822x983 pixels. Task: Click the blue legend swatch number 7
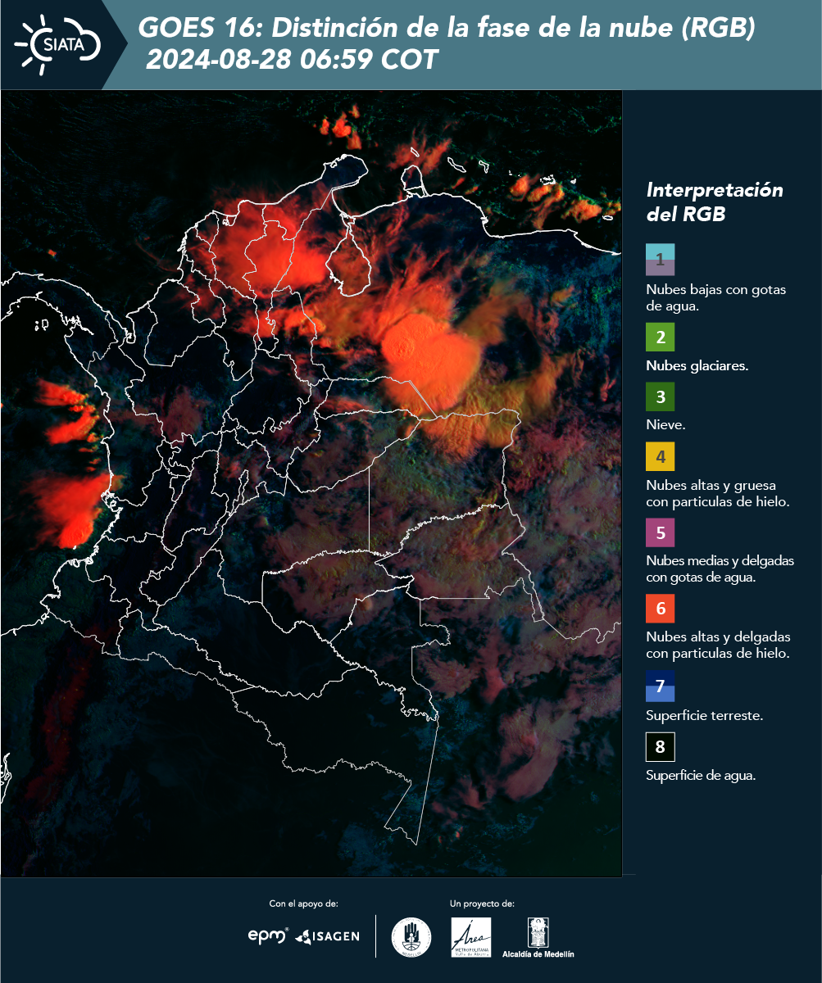point(661,686)
